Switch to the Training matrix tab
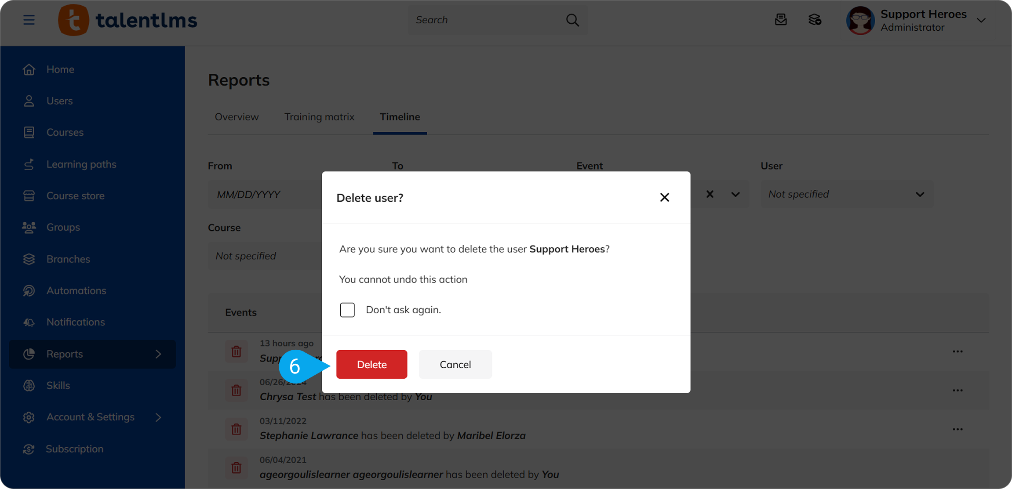 (319, 117)
